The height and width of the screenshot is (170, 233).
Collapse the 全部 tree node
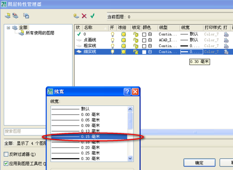[x=8, y=28]
